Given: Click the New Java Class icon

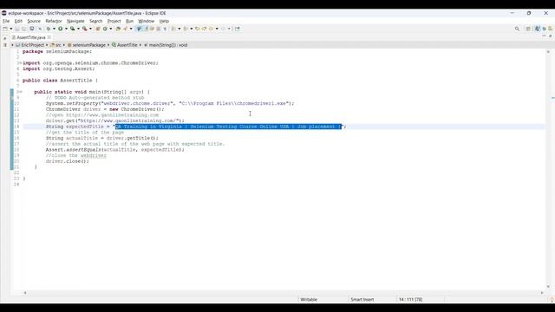Looking at the screenshot, I should click(105, 29).
